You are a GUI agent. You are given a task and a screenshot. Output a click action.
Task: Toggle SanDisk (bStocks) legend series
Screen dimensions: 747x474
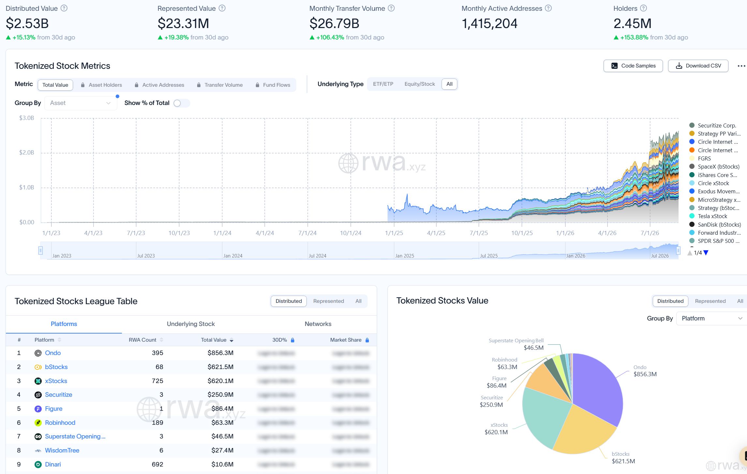point(715,225)
